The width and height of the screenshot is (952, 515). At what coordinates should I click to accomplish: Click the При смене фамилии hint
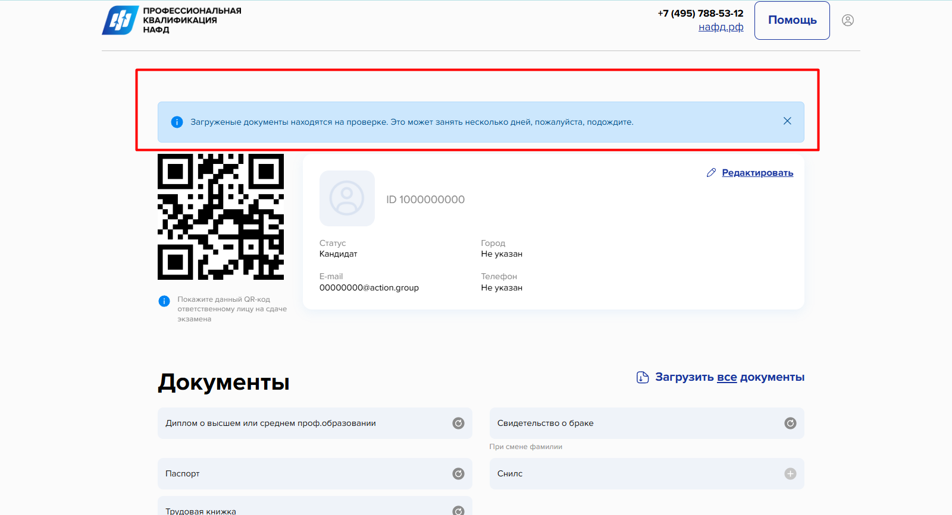[x=526, y=447]
